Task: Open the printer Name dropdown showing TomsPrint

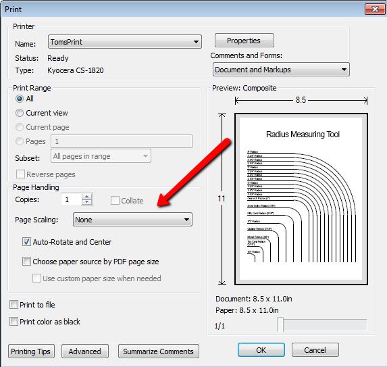Action: click(125, 42)
